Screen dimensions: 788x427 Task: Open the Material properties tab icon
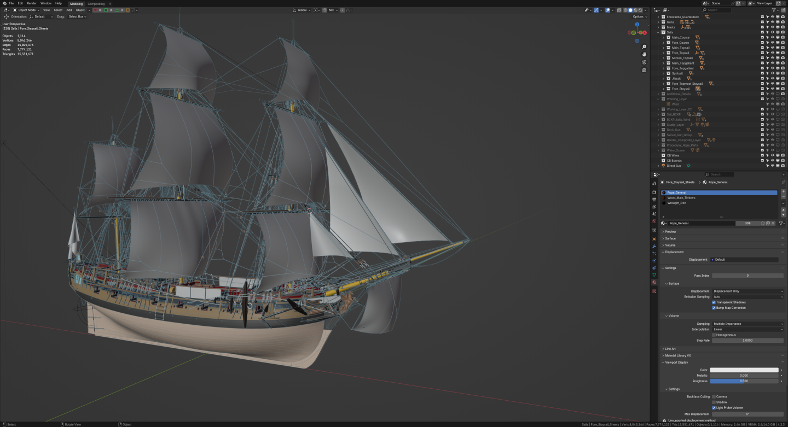654,282
